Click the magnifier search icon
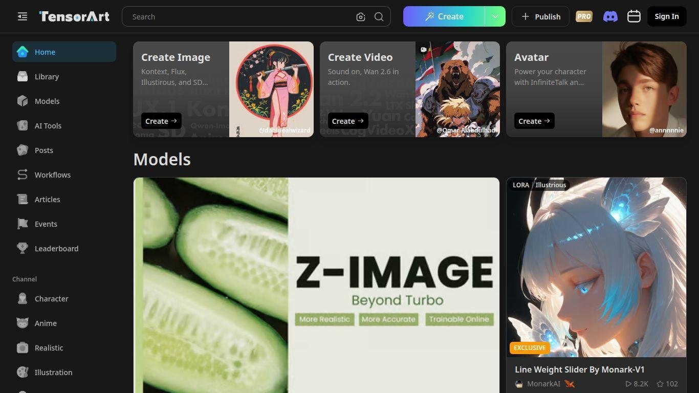 click(x=379, y=17)
